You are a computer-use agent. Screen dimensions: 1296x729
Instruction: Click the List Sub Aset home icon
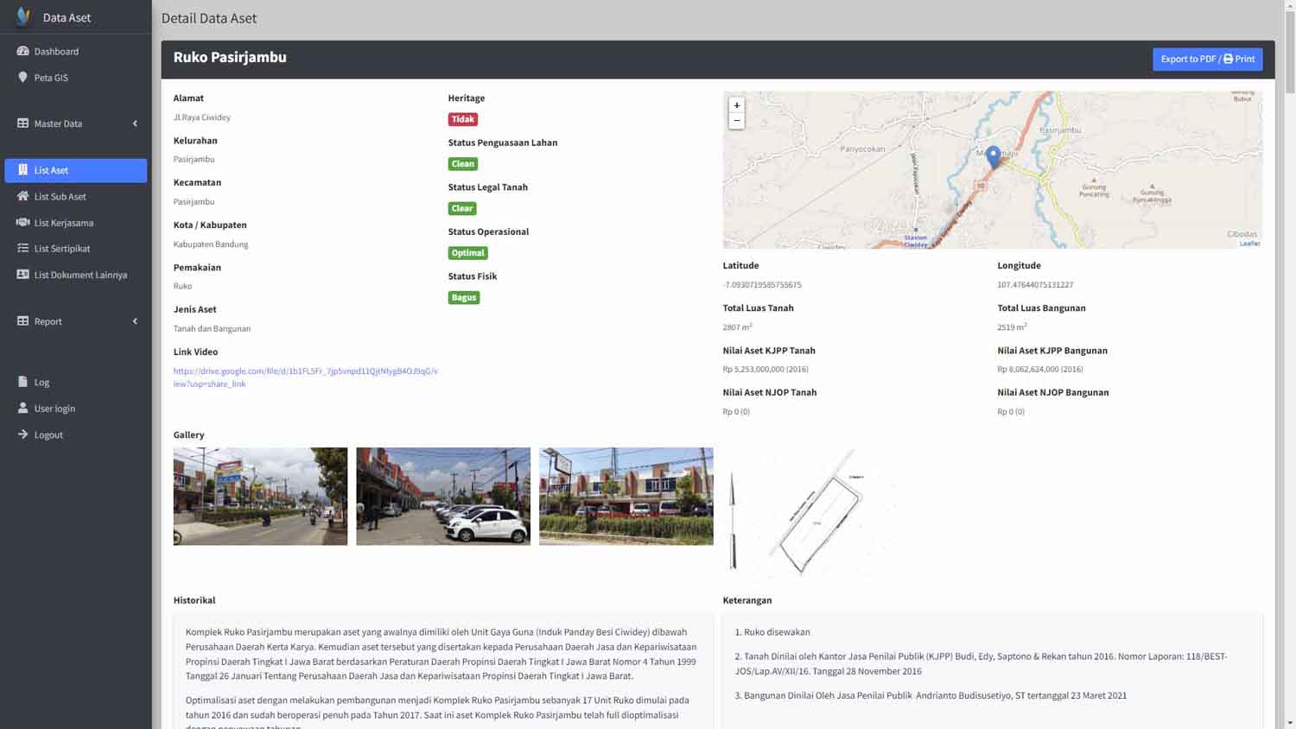(22, 196)
